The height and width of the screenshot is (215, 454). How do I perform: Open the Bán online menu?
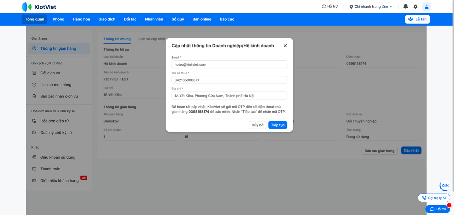coord(202,19)
